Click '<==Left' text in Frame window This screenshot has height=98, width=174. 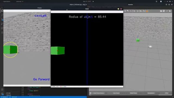41,16
